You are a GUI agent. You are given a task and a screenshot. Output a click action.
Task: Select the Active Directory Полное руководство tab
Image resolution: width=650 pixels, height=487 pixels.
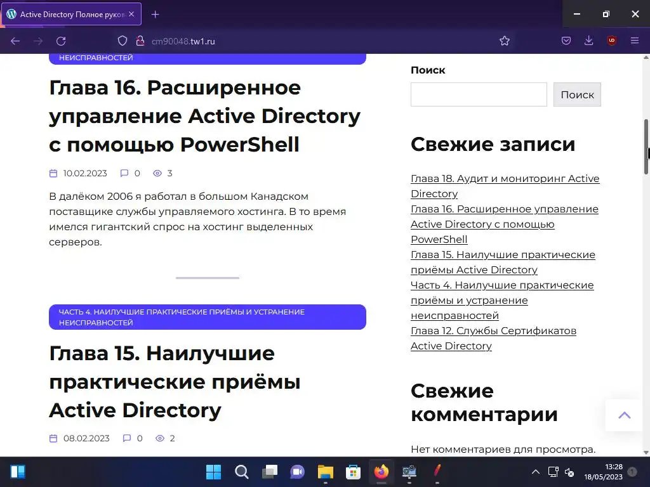click(x=72, y=14)
